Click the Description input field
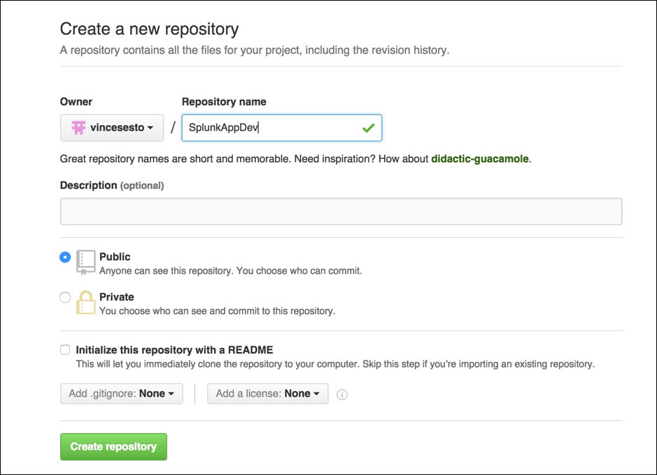 [341, 211]
